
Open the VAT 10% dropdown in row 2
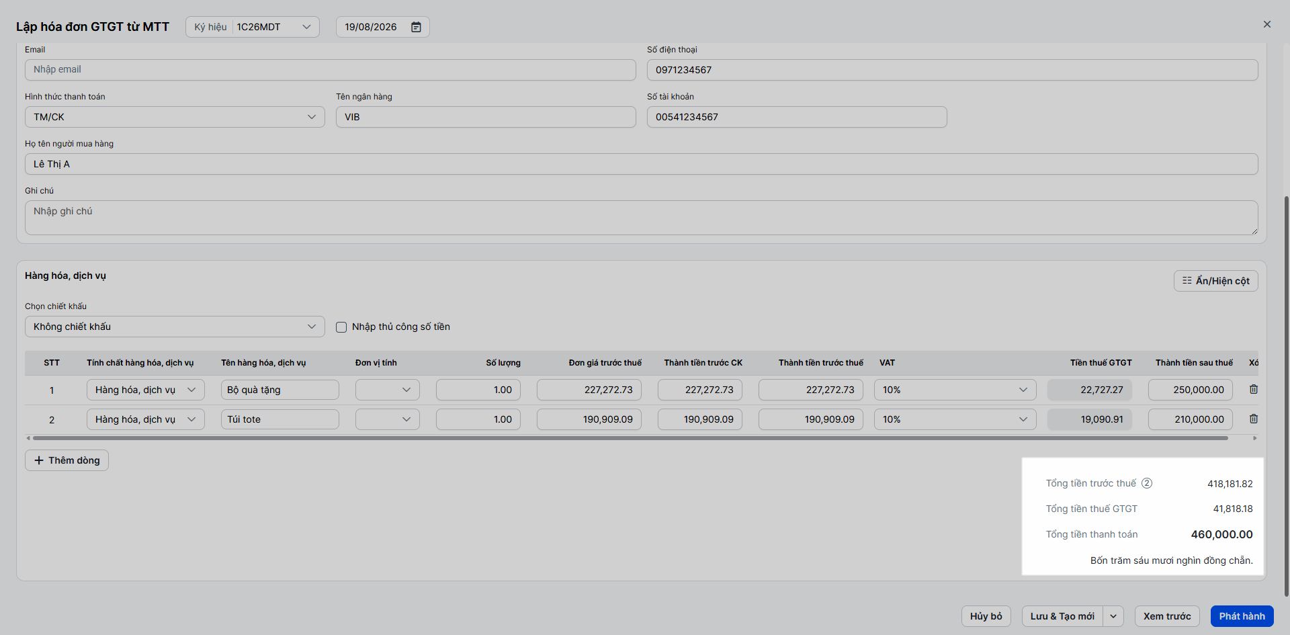point(955,419)
